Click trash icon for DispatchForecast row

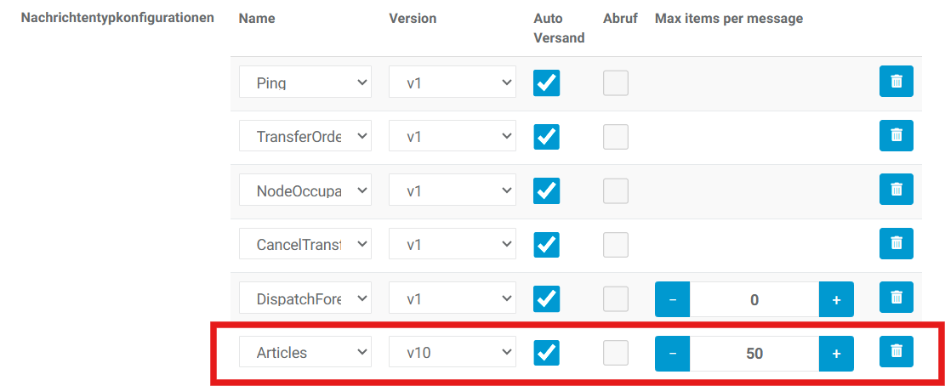(896, 298)
